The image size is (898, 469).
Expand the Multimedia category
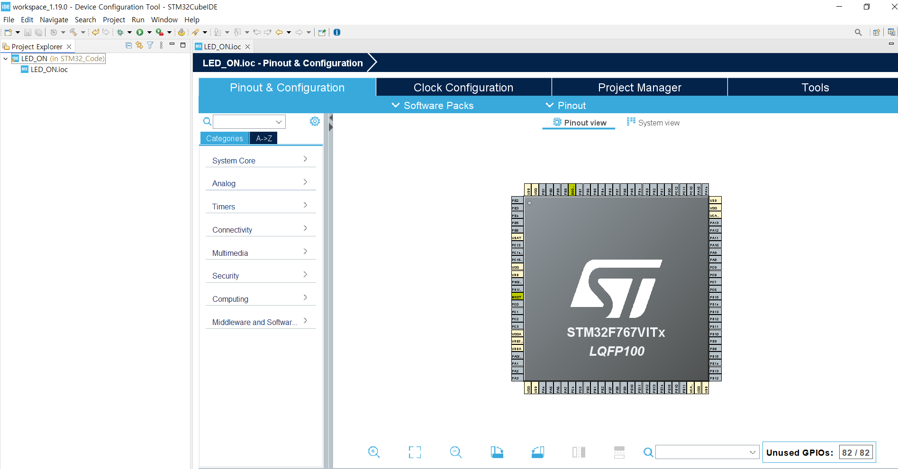[261, 253]
